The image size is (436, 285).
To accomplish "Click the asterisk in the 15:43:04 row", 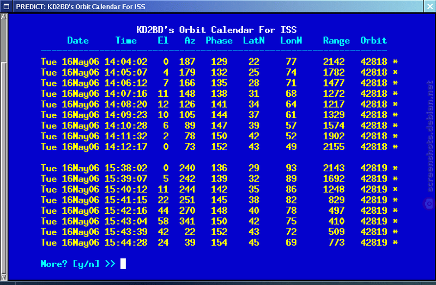I will (395, 221).
